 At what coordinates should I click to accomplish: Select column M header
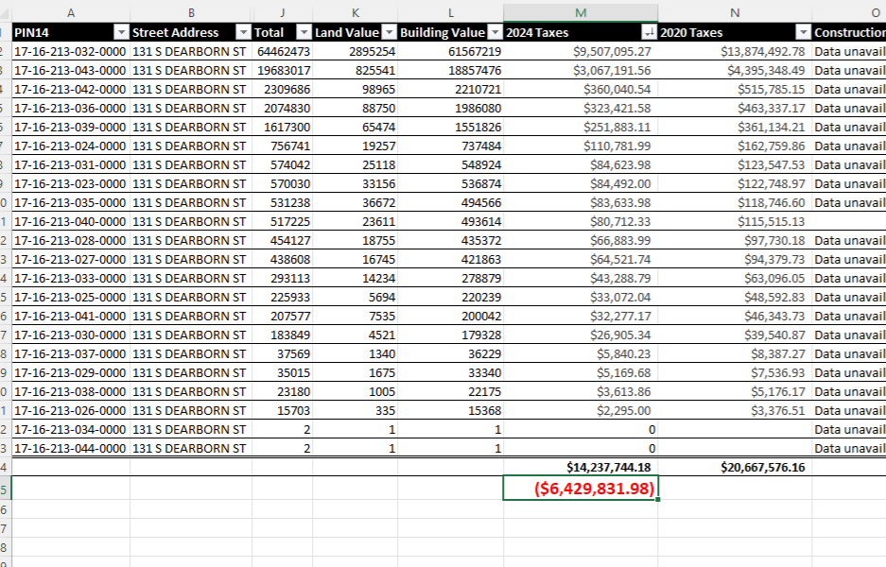coord(581,12)
